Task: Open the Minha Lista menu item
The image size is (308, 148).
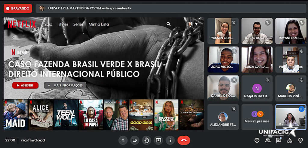Action: pyautogui.click(x=99, y=24)
